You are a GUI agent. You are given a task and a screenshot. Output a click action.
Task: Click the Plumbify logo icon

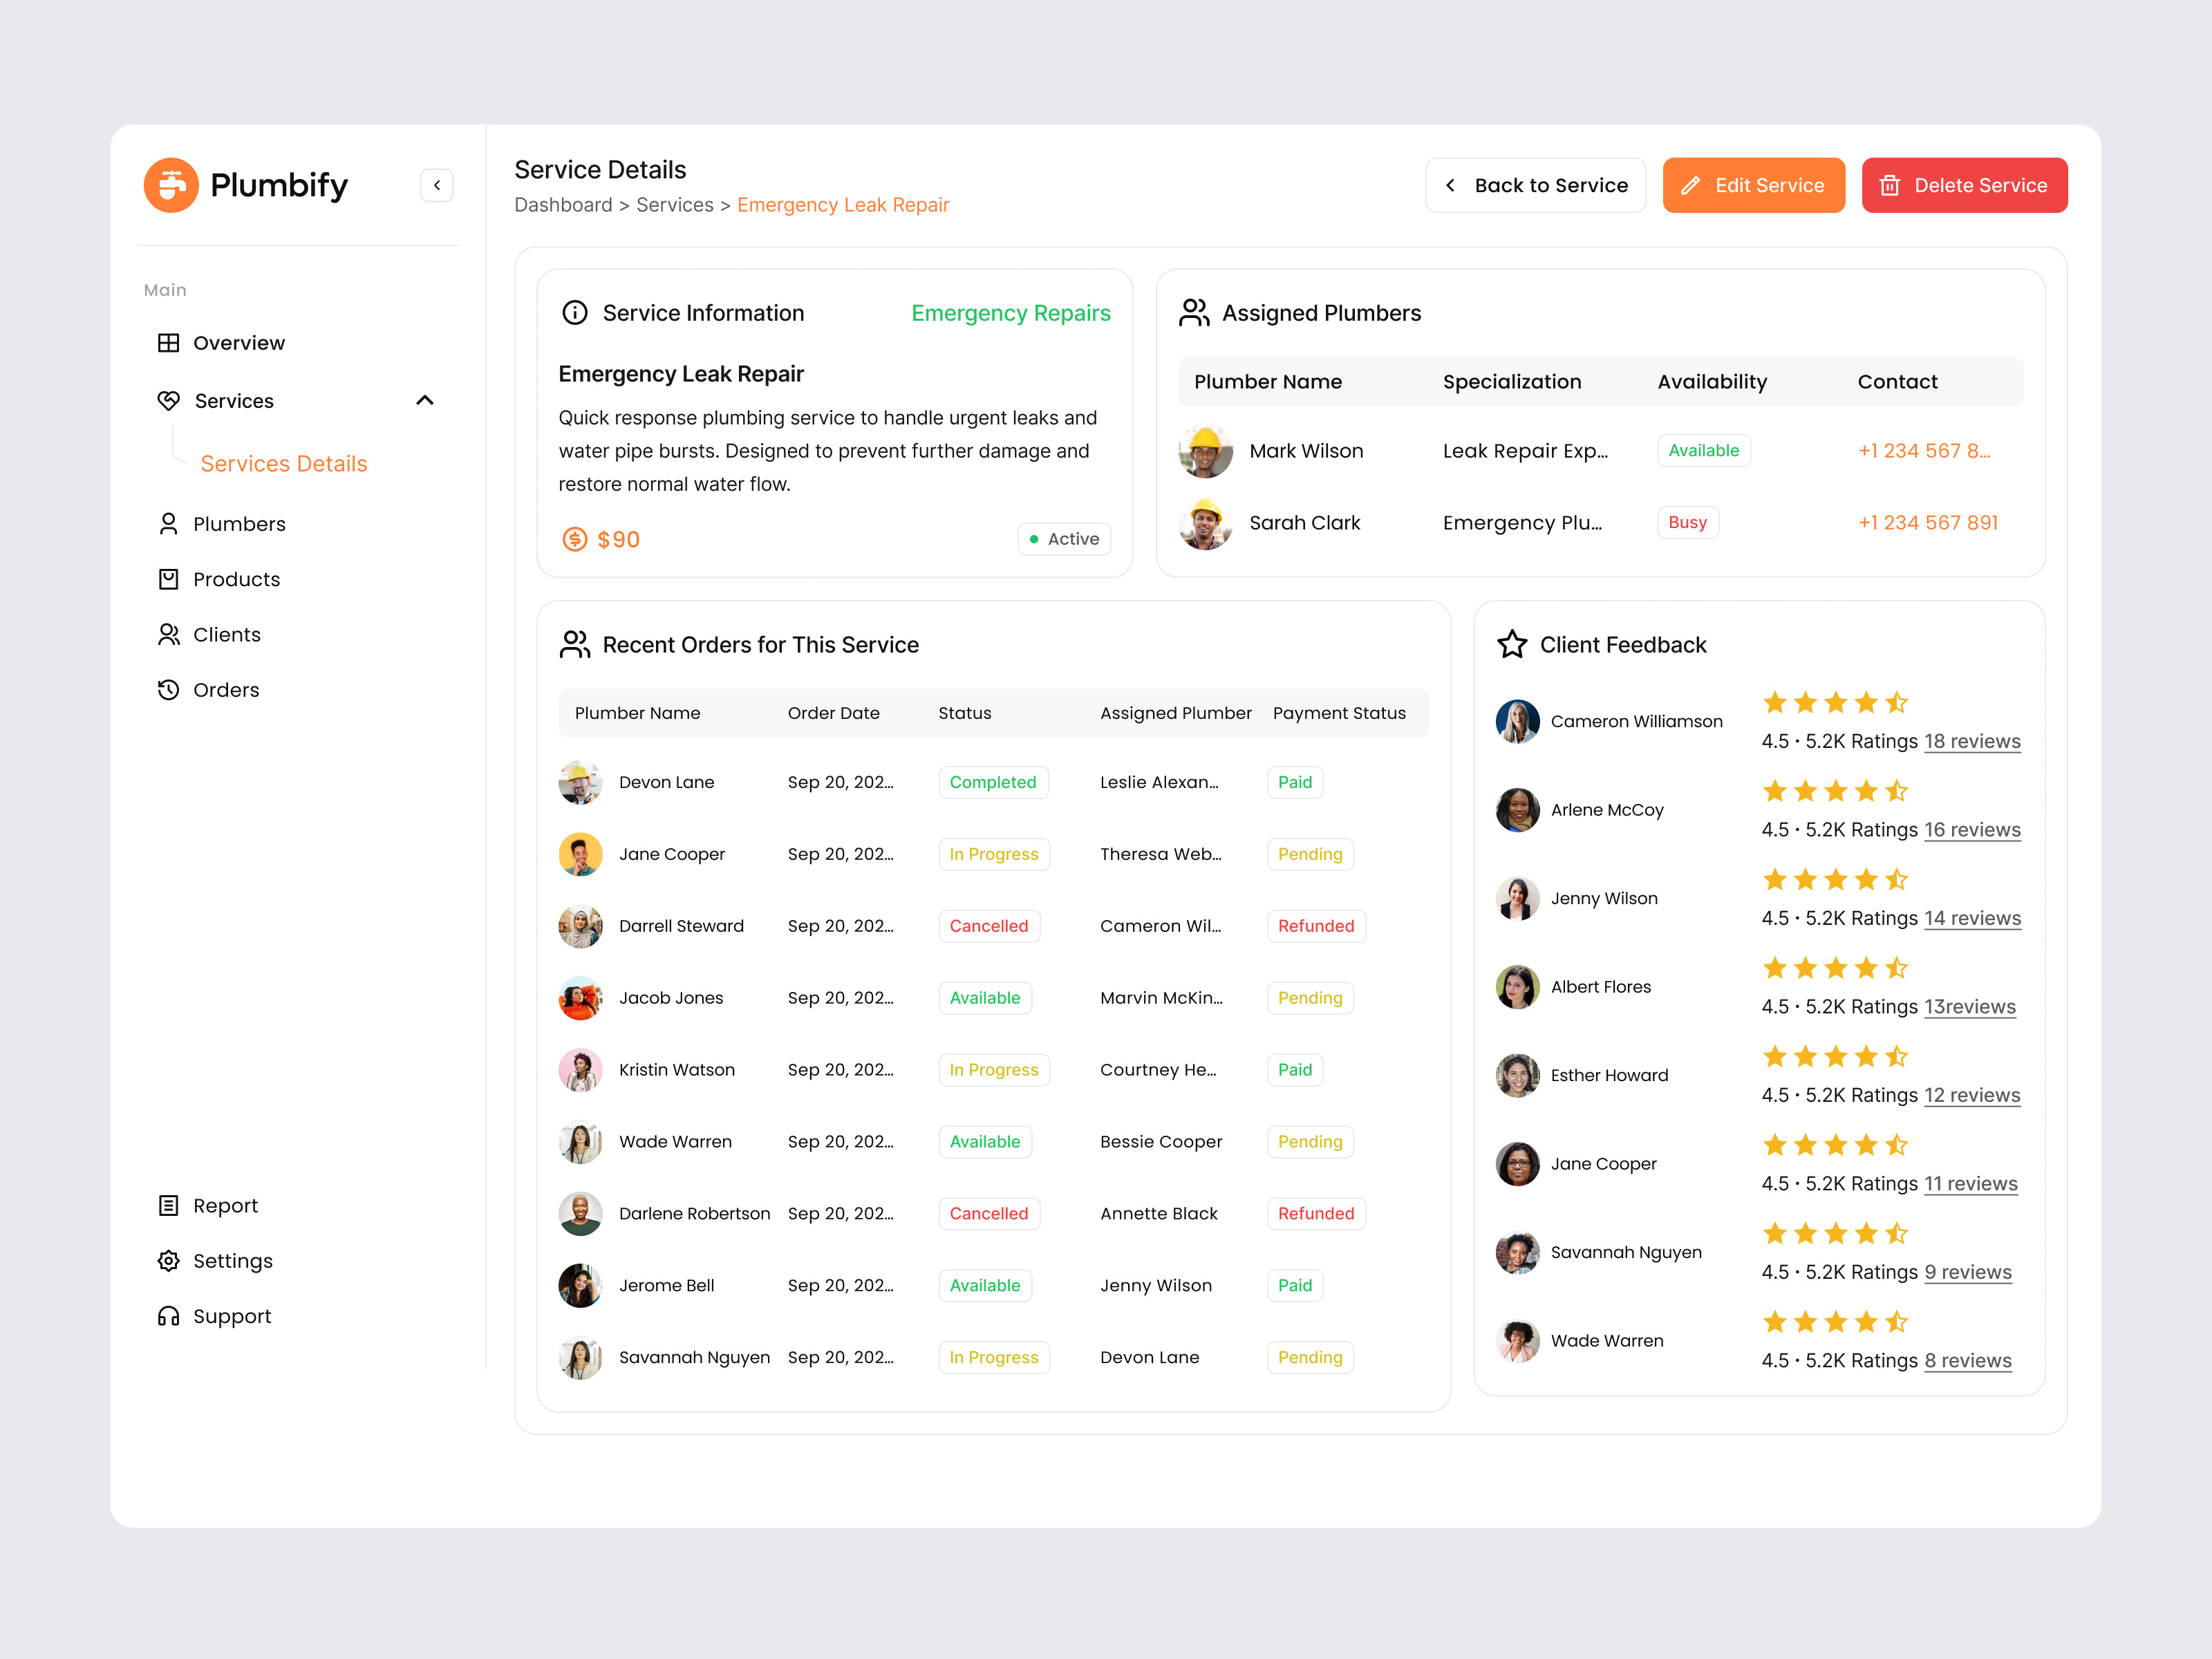[x=172, y=184]
